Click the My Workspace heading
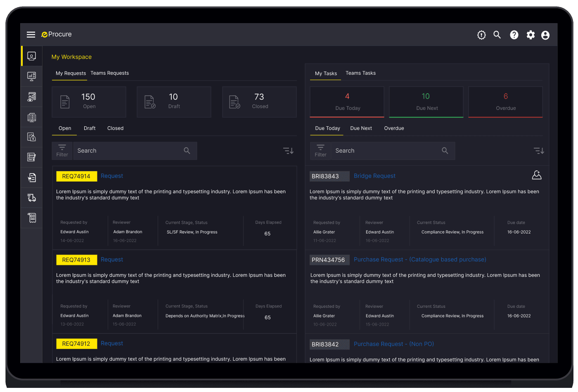This screenshot has height=392, width=578. (x=71, y=57)
